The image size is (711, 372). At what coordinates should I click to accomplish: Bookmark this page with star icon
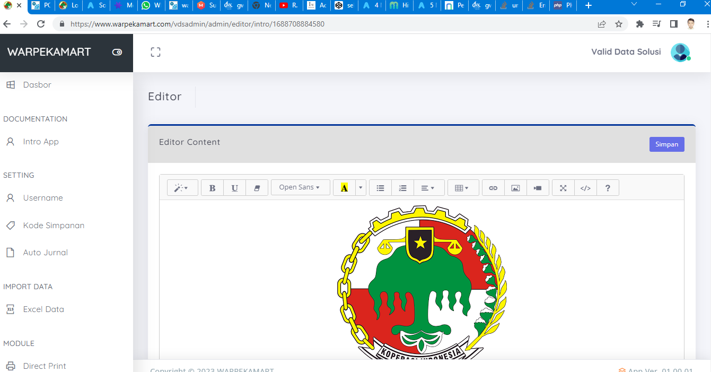click(618, 24)
